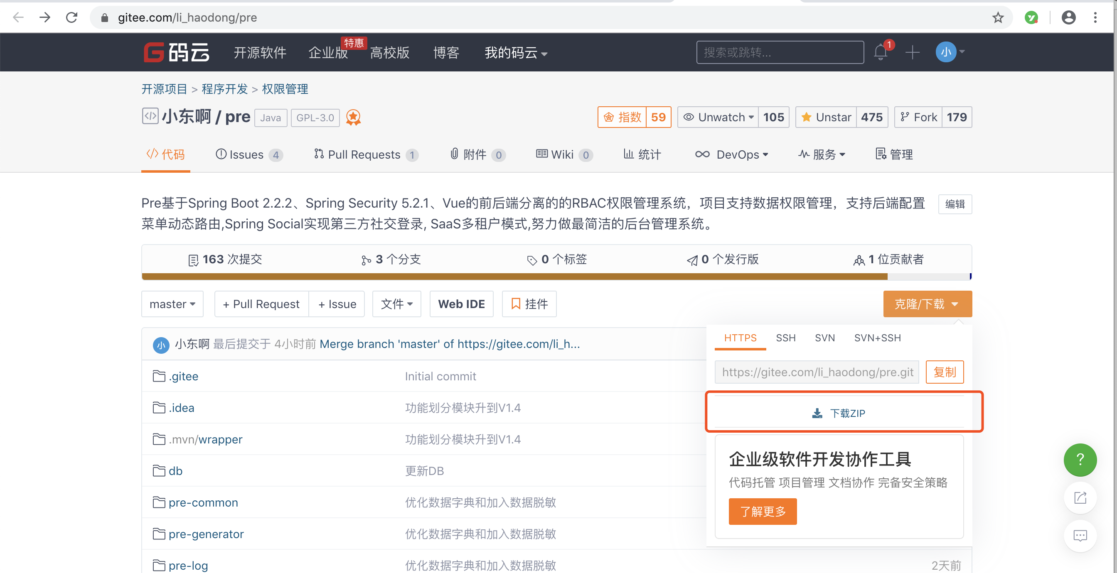Go back with the browser back arrow
The height and width of the screenshot is (573, 1117).
click(18, 17)
